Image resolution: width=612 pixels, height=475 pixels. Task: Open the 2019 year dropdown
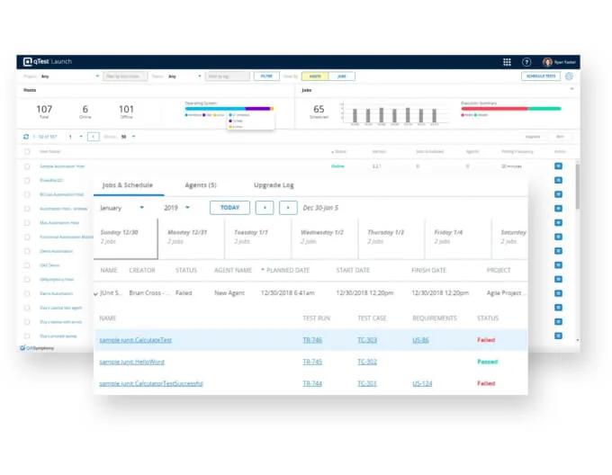[x=177, y=208]
